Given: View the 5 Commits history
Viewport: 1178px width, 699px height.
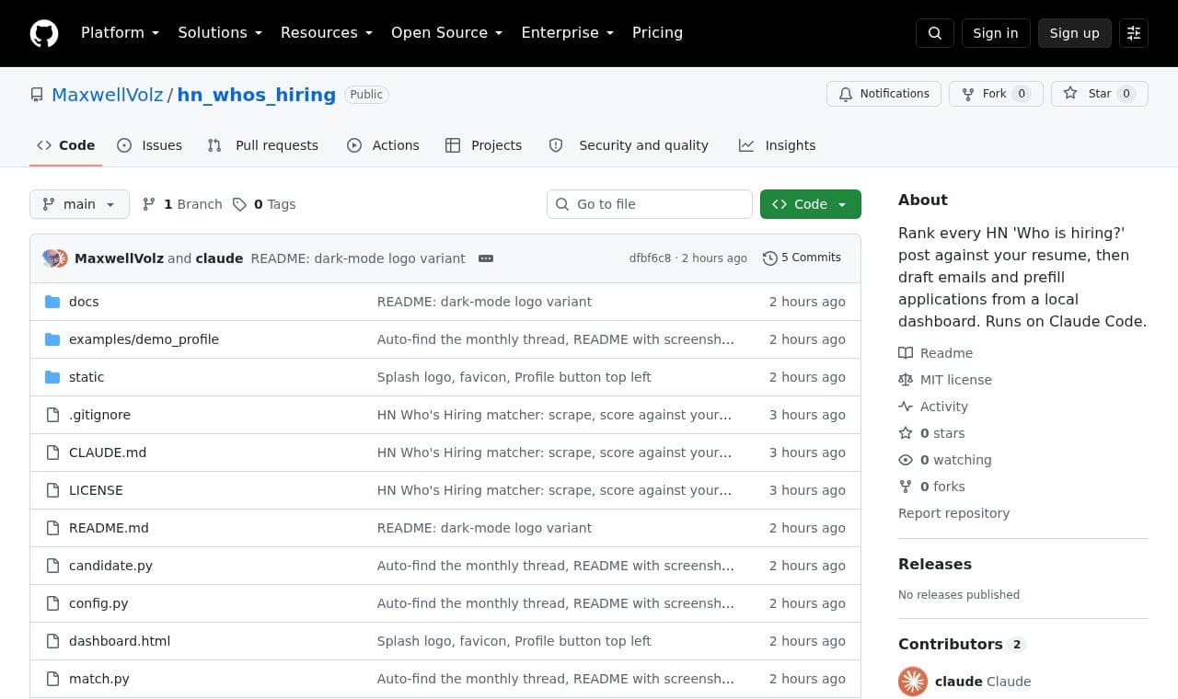Looking at the screenshot, I should click(x=803, y=258).
